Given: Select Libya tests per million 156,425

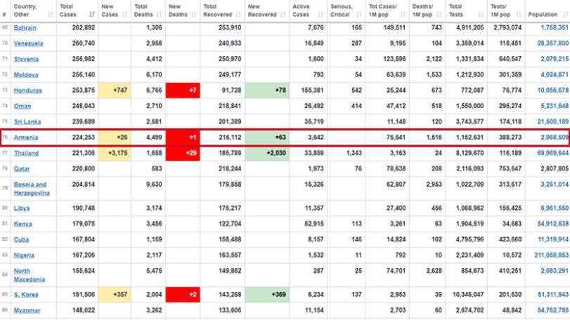Looking at the screenshot, I should click(x=510, y=208).
